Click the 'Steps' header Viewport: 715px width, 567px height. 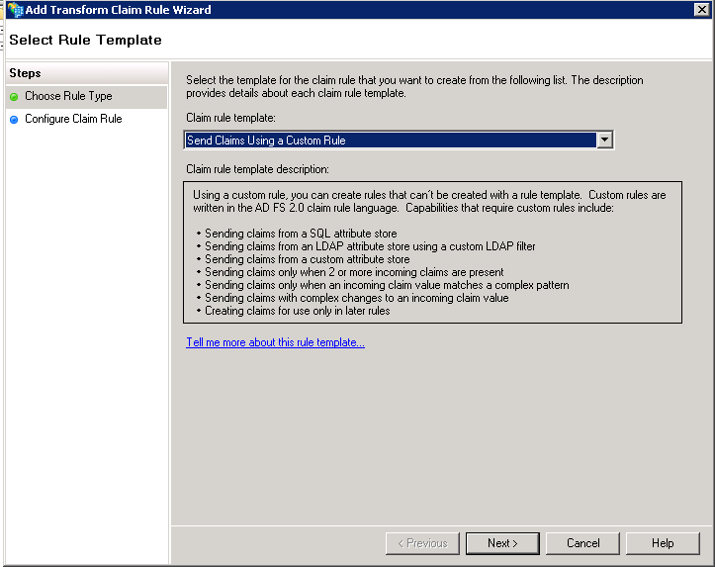(25, 73)
